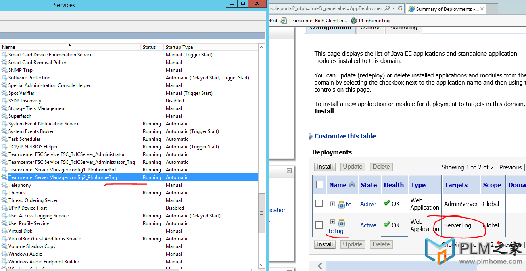Select the System Event Notification Service row
The image size is (526, 271).
[x=129, y=124]
